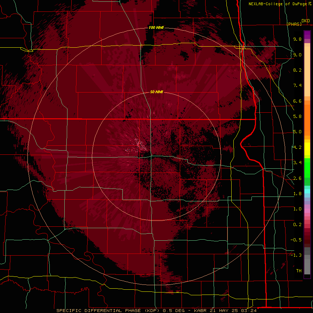Click the [PHAS] legend label

[x=294, y=24]
